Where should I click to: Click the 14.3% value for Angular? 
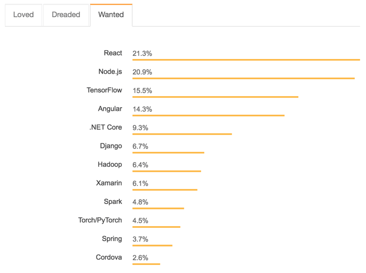coord(142,109)
